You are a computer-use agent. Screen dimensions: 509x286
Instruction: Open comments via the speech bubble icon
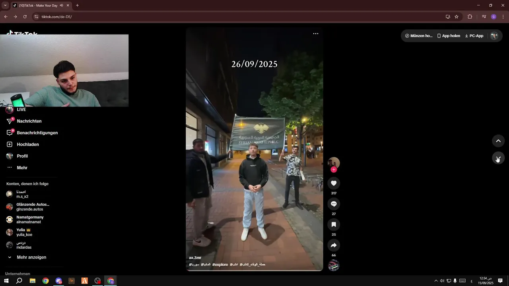[x=334, y=204]
